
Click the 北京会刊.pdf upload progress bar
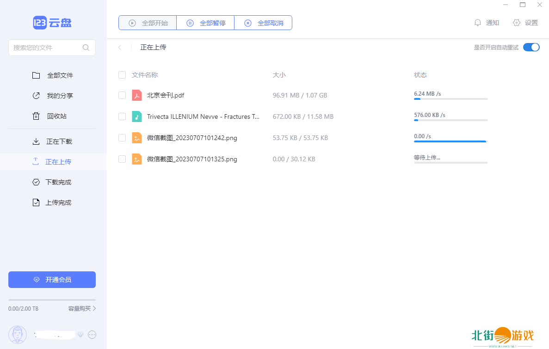(x=450, y=99)
